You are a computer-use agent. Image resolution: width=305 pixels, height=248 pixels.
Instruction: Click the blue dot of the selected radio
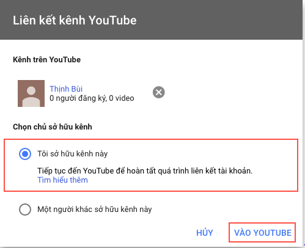(25, 154)
